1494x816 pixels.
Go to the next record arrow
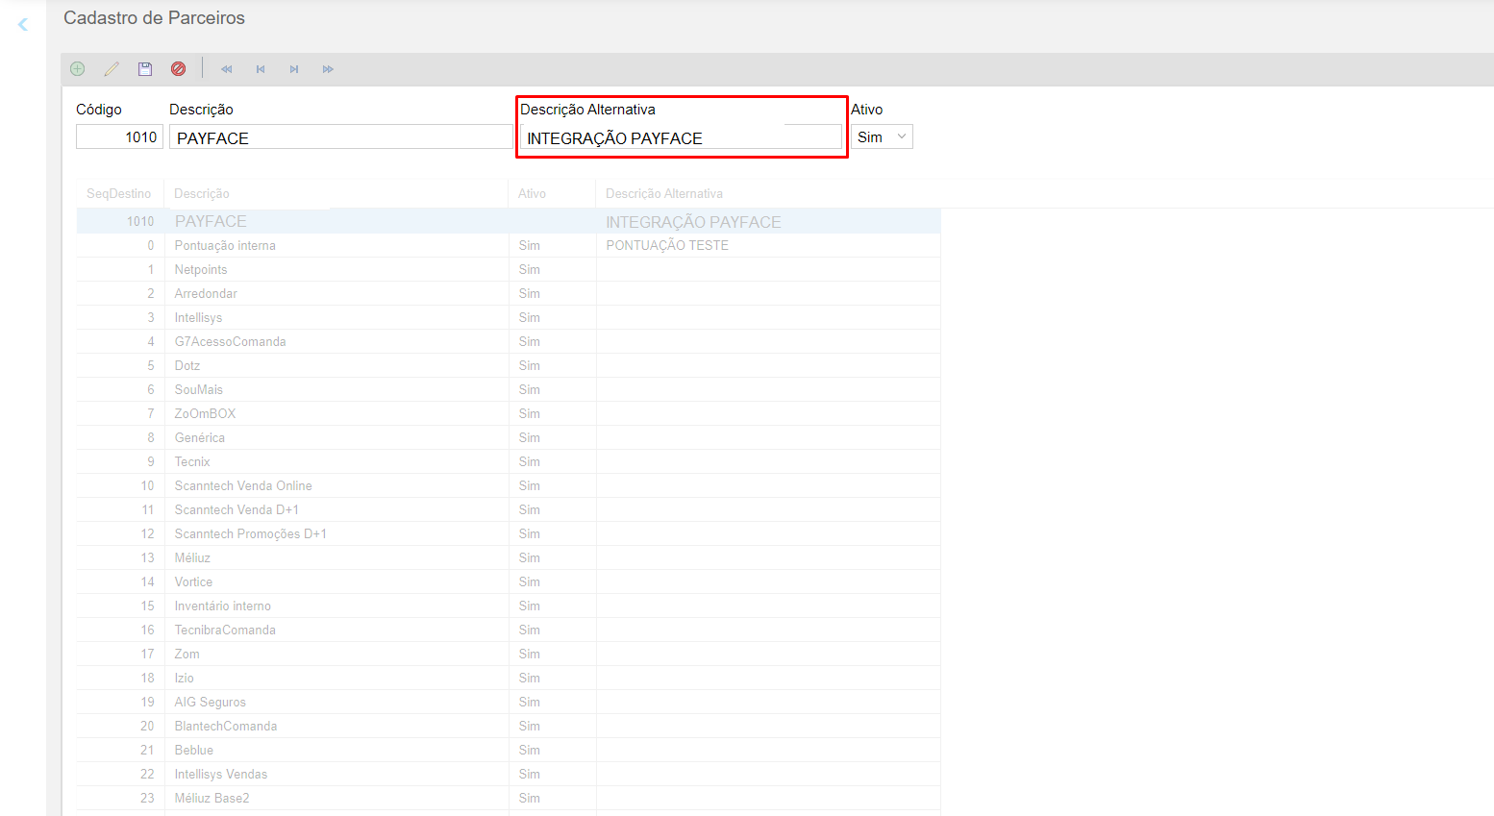(x=294, y=69)
